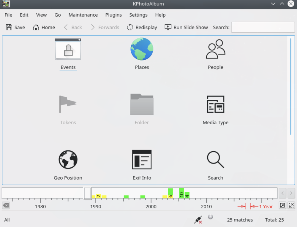Select the green bar labeled 10
Image resolution: width=297 pixels, height=227 pixels.
[181, 193]
